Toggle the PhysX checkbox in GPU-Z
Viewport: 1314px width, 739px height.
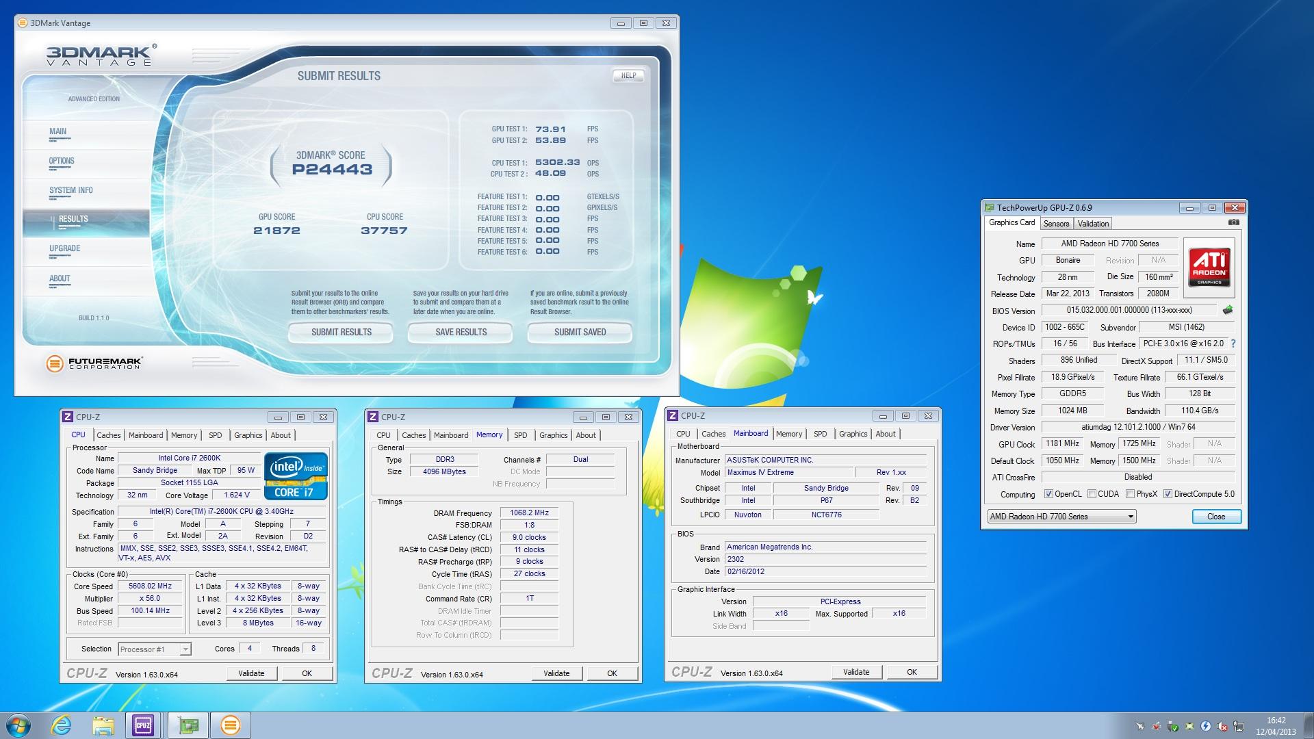(x=1130, y=494)
